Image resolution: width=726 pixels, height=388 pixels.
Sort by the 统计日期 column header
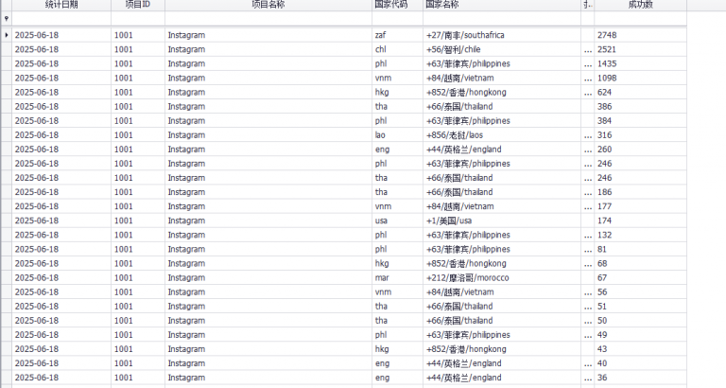tap(61, 5)
